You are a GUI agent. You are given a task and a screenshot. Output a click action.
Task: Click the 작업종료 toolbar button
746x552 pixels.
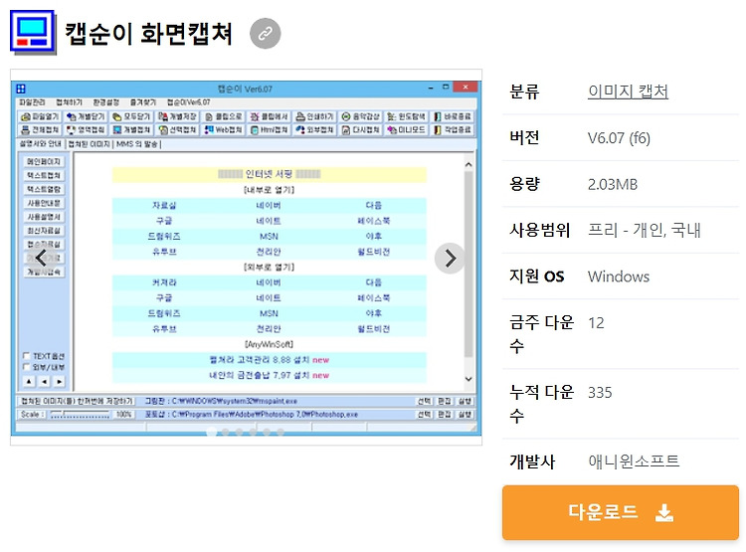pos(452,129)
